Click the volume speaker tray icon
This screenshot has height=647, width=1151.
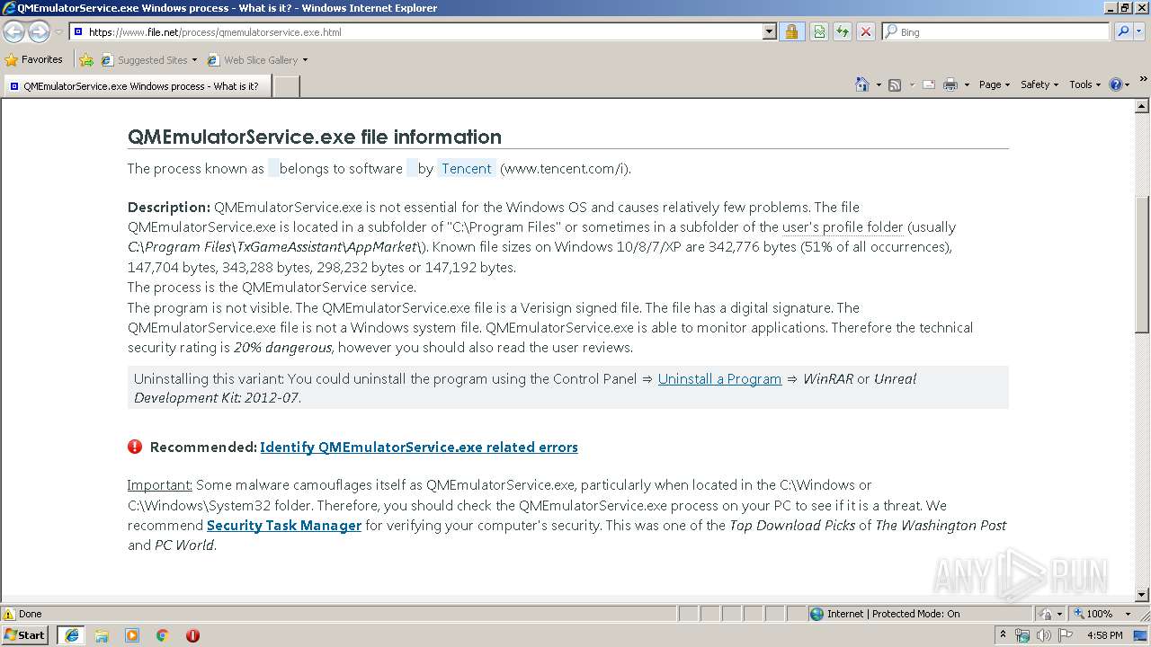[1044, 635]
